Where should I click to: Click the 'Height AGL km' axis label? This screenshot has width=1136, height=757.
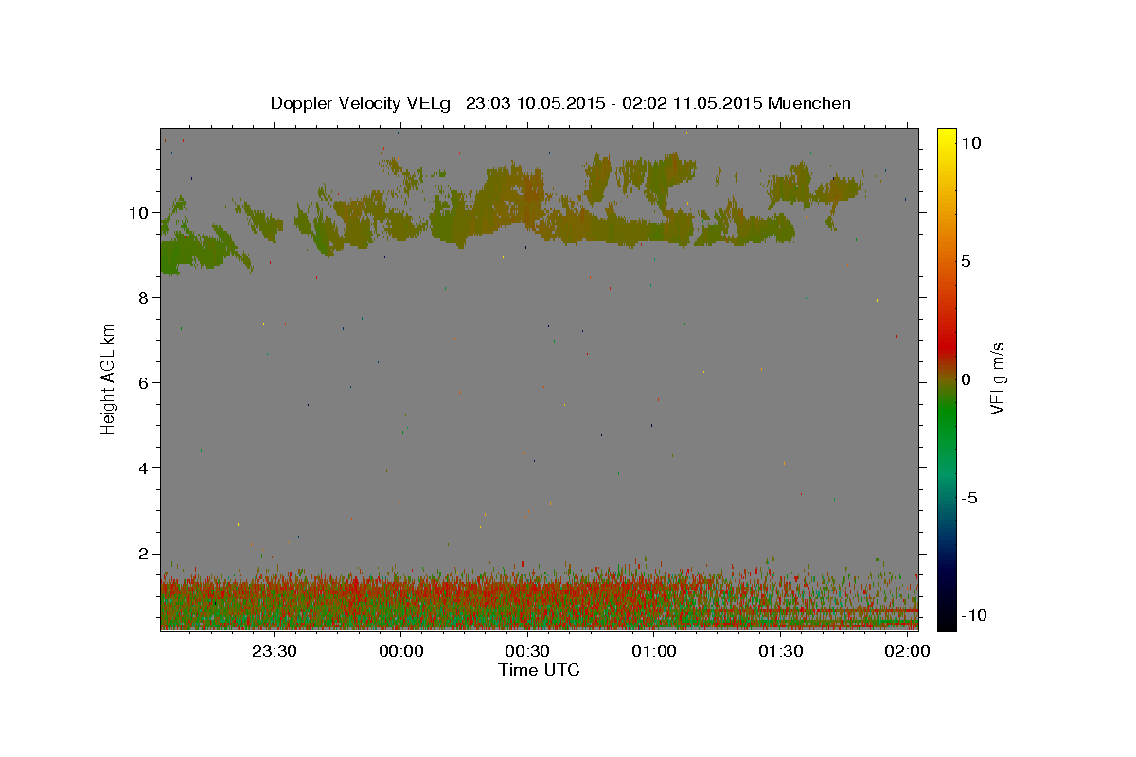109,378
